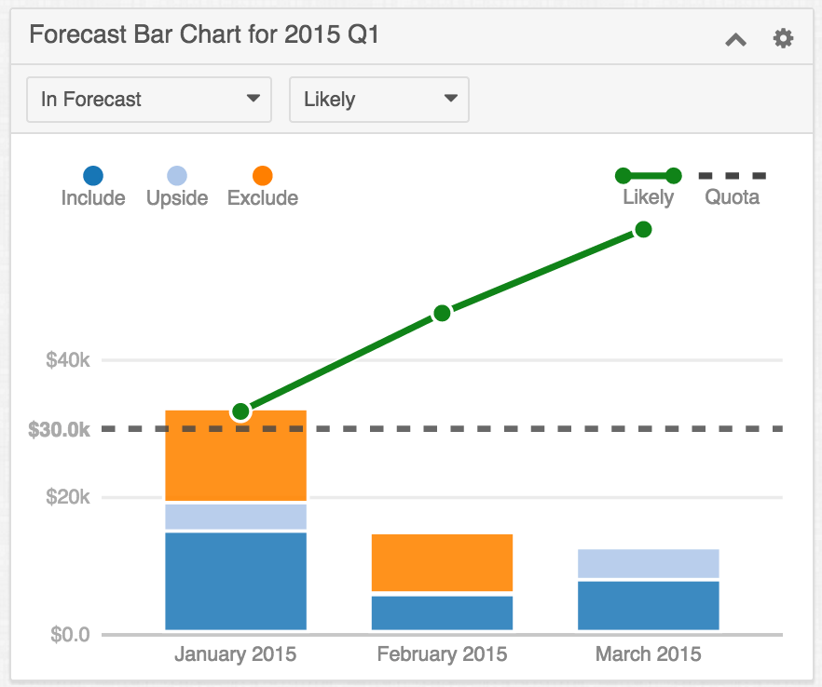Open the In Forecast dropdown

pos(149,99)
